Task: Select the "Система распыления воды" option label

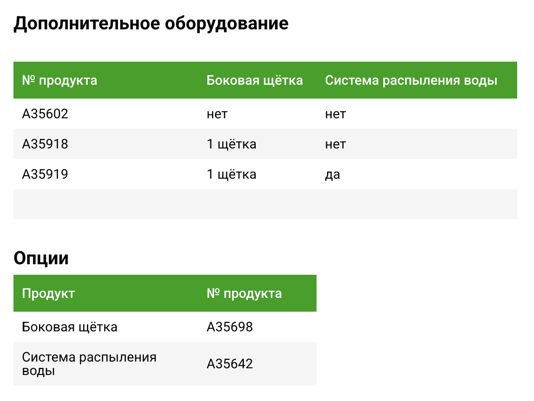Action: (89, 364)
